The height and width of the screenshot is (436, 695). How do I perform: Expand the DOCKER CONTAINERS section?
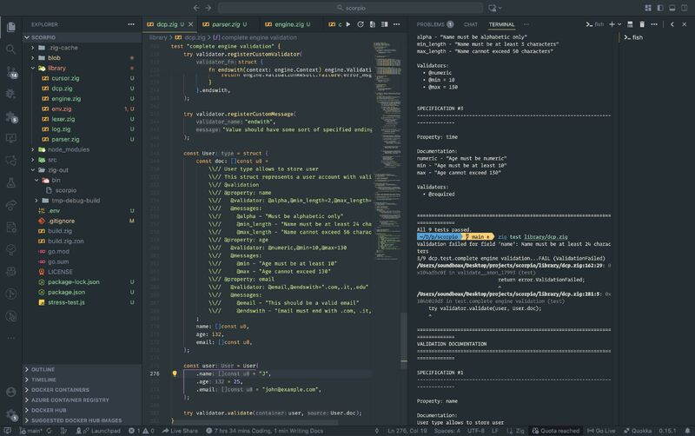coord(83,389)
